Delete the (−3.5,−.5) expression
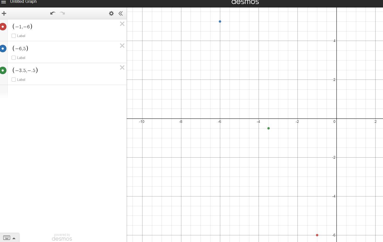Image resolution: width=383 pixels, height=242 pixels. (122, 68)
